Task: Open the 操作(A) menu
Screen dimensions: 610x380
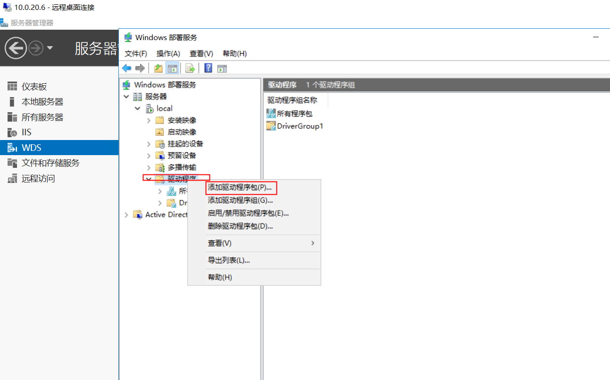Action: coord(168,54)
